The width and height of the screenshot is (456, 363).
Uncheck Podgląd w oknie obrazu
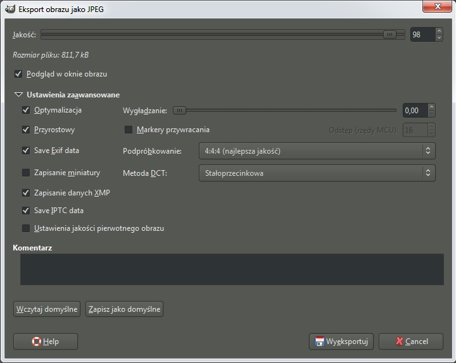[x=18, y=74]
